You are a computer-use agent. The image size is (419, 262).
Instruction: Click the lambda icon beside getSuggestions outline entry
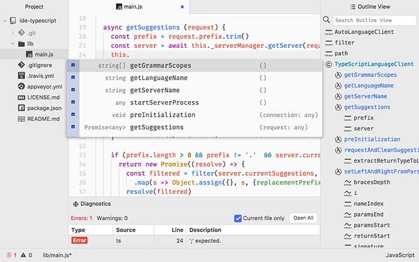338,107
